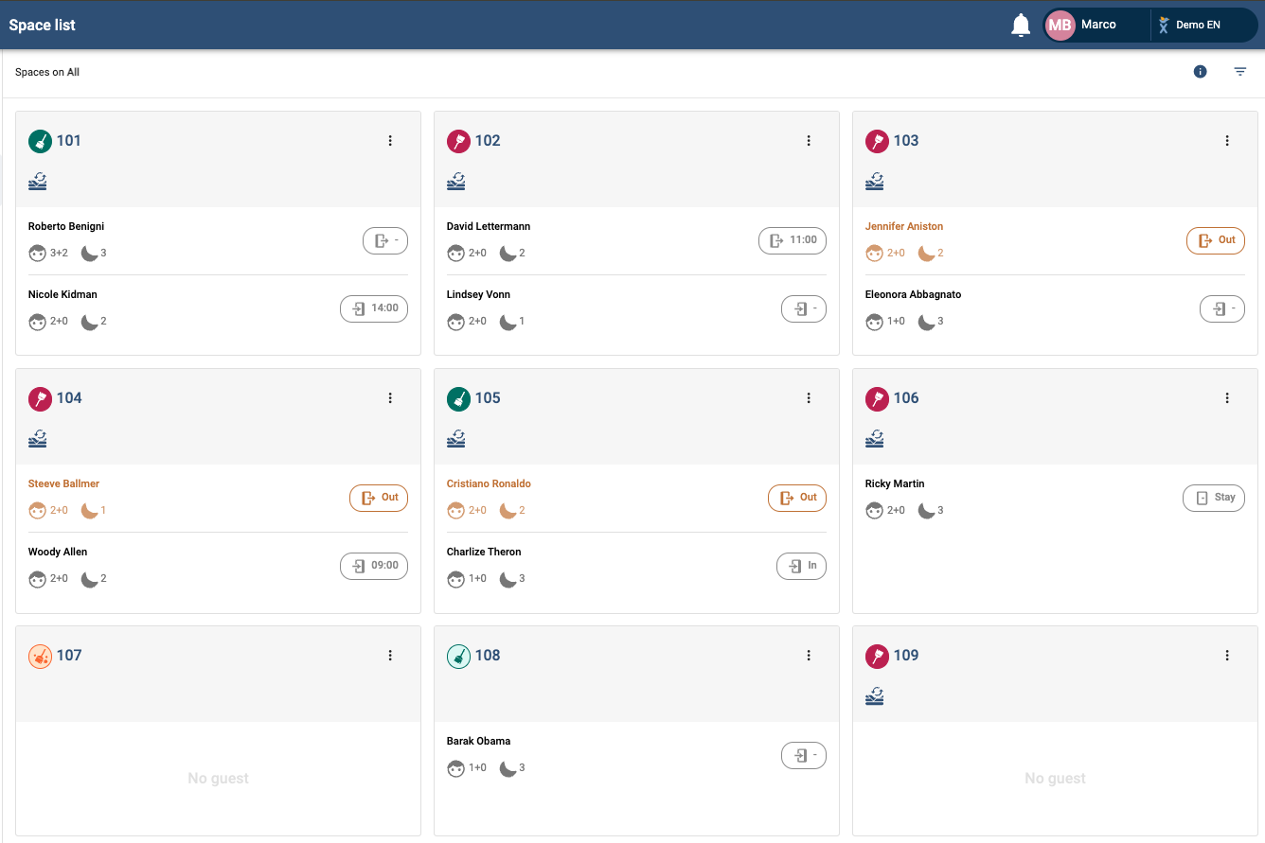Viewport: 1265px width, 843px height.
Task: Click Jennifer Aniston's Out checkout button
Action: 1216,240
